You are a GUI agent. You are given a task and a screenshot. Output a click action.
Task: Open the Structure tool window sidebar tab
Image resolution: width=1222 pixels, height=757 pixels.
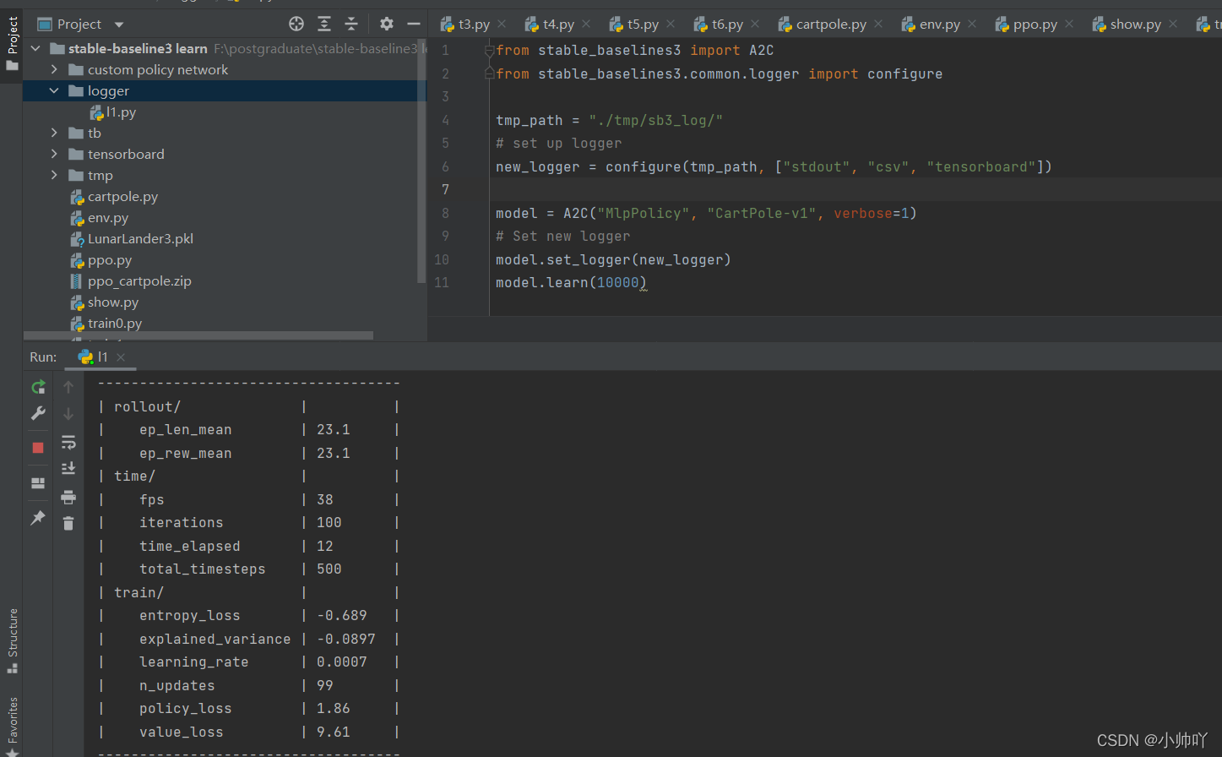point(12,640)
